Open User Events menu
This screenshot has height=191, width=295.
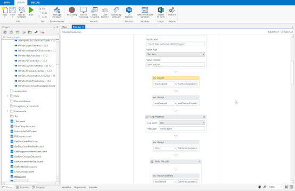tap(105, 12)
